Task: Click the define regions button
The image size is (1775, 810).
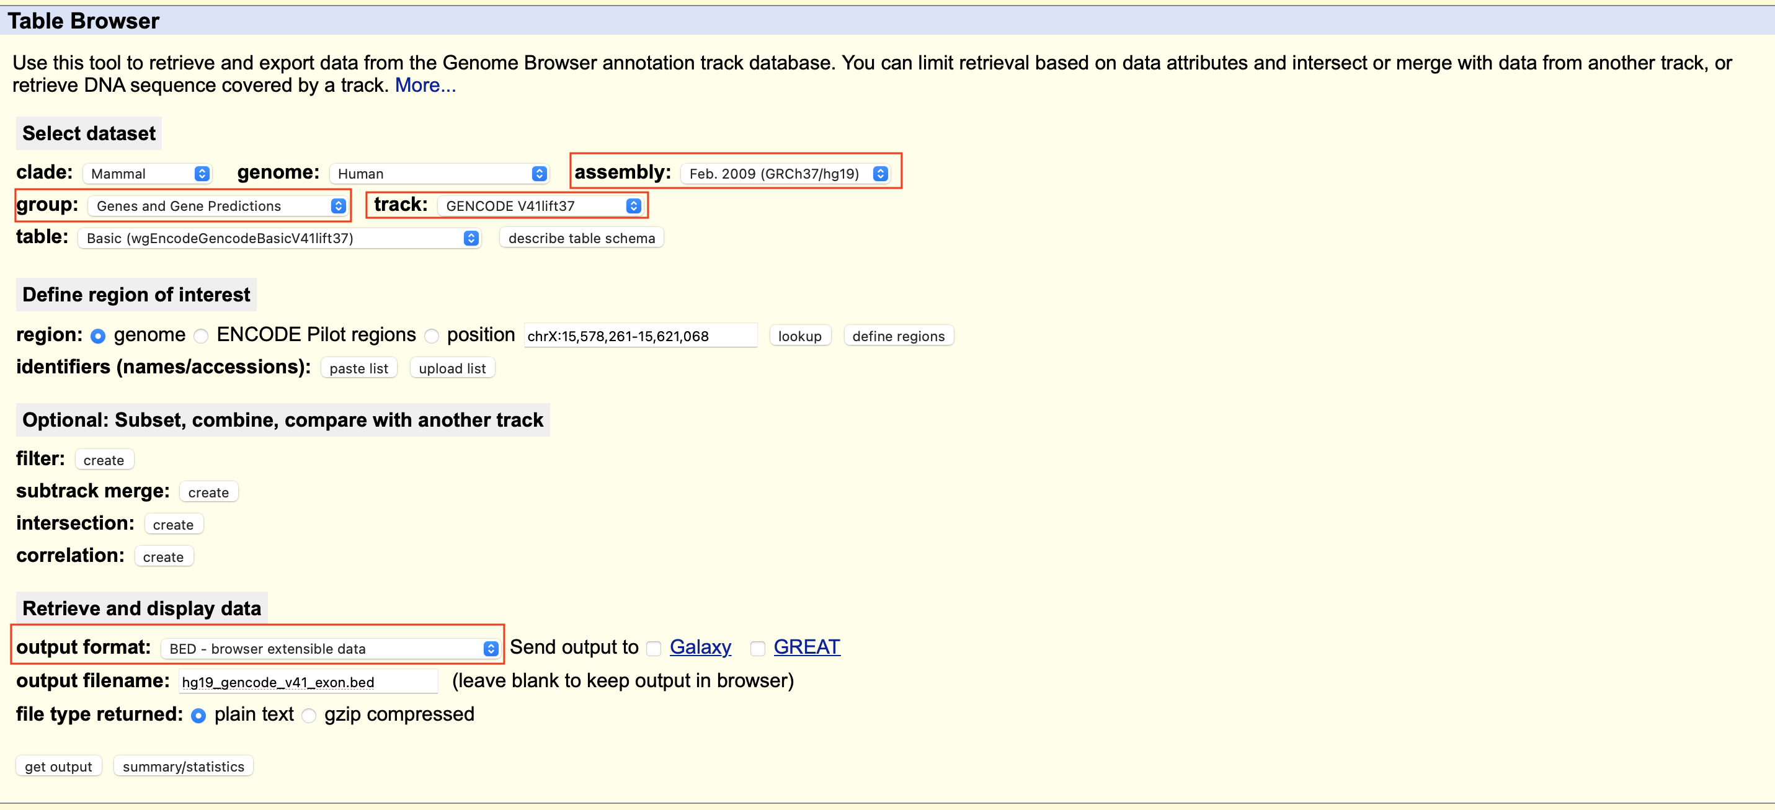Action: pyautogui.click(x=898, y=336)
